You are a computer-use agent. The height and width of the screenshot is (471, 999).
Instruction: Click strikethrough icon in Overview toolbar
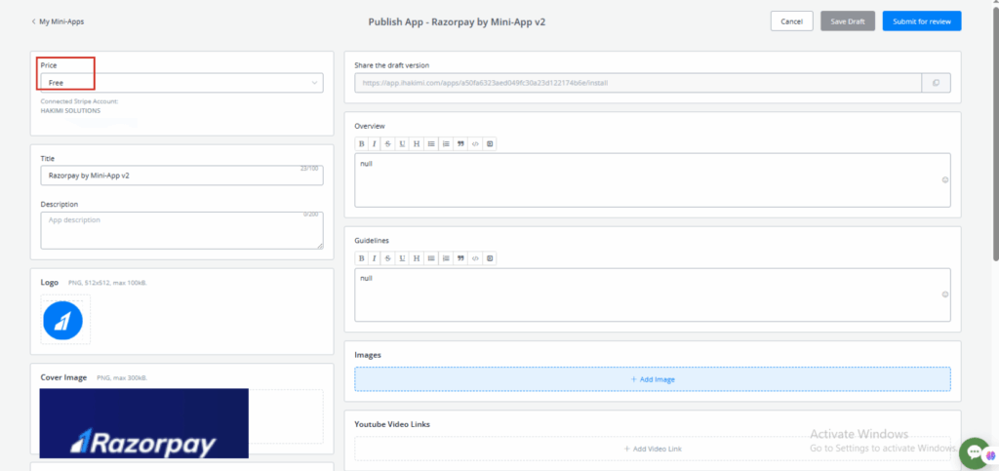click(388, 143)
